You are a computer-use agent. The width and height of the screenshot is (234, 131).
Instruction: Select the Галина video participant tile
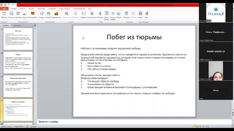click(x=216, y=71)
